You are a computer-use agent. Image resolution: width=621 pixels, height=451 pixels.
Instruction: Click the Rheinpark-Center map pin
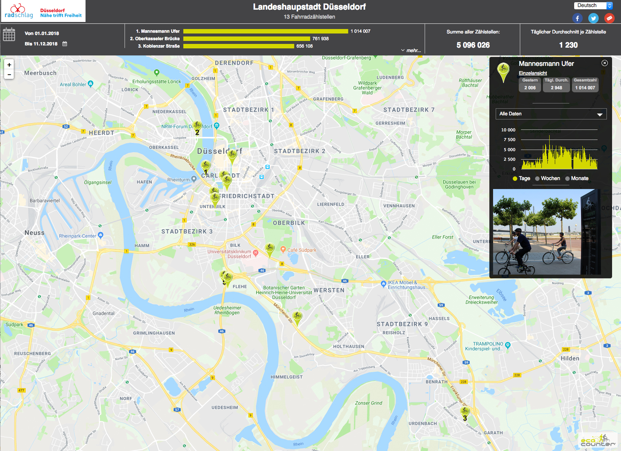[100, 235]
